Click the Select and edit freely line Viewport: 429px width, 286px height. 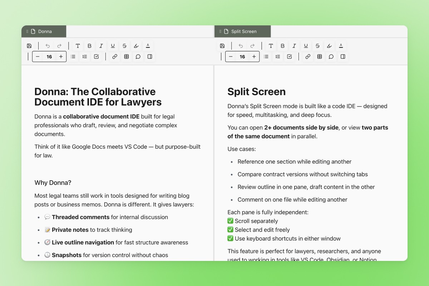(x=258, y=230)
